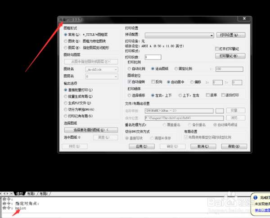Select 覆盖重名 duplicate handling option
270x218 pixels.
pos(164,125)
